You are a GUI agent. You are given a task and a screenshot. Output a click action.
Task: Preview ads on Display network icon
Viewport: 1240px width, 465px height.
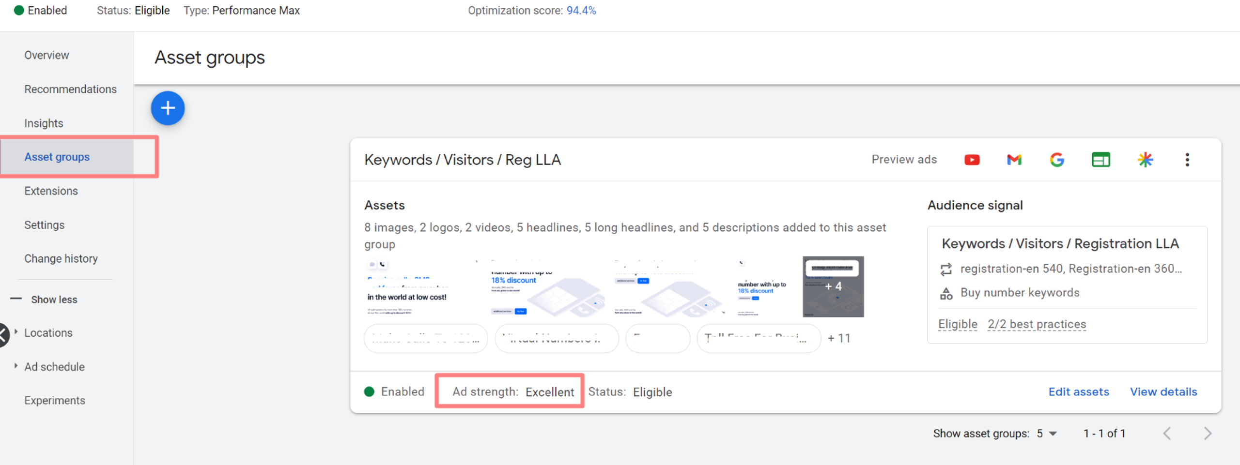coord(1100,160)
